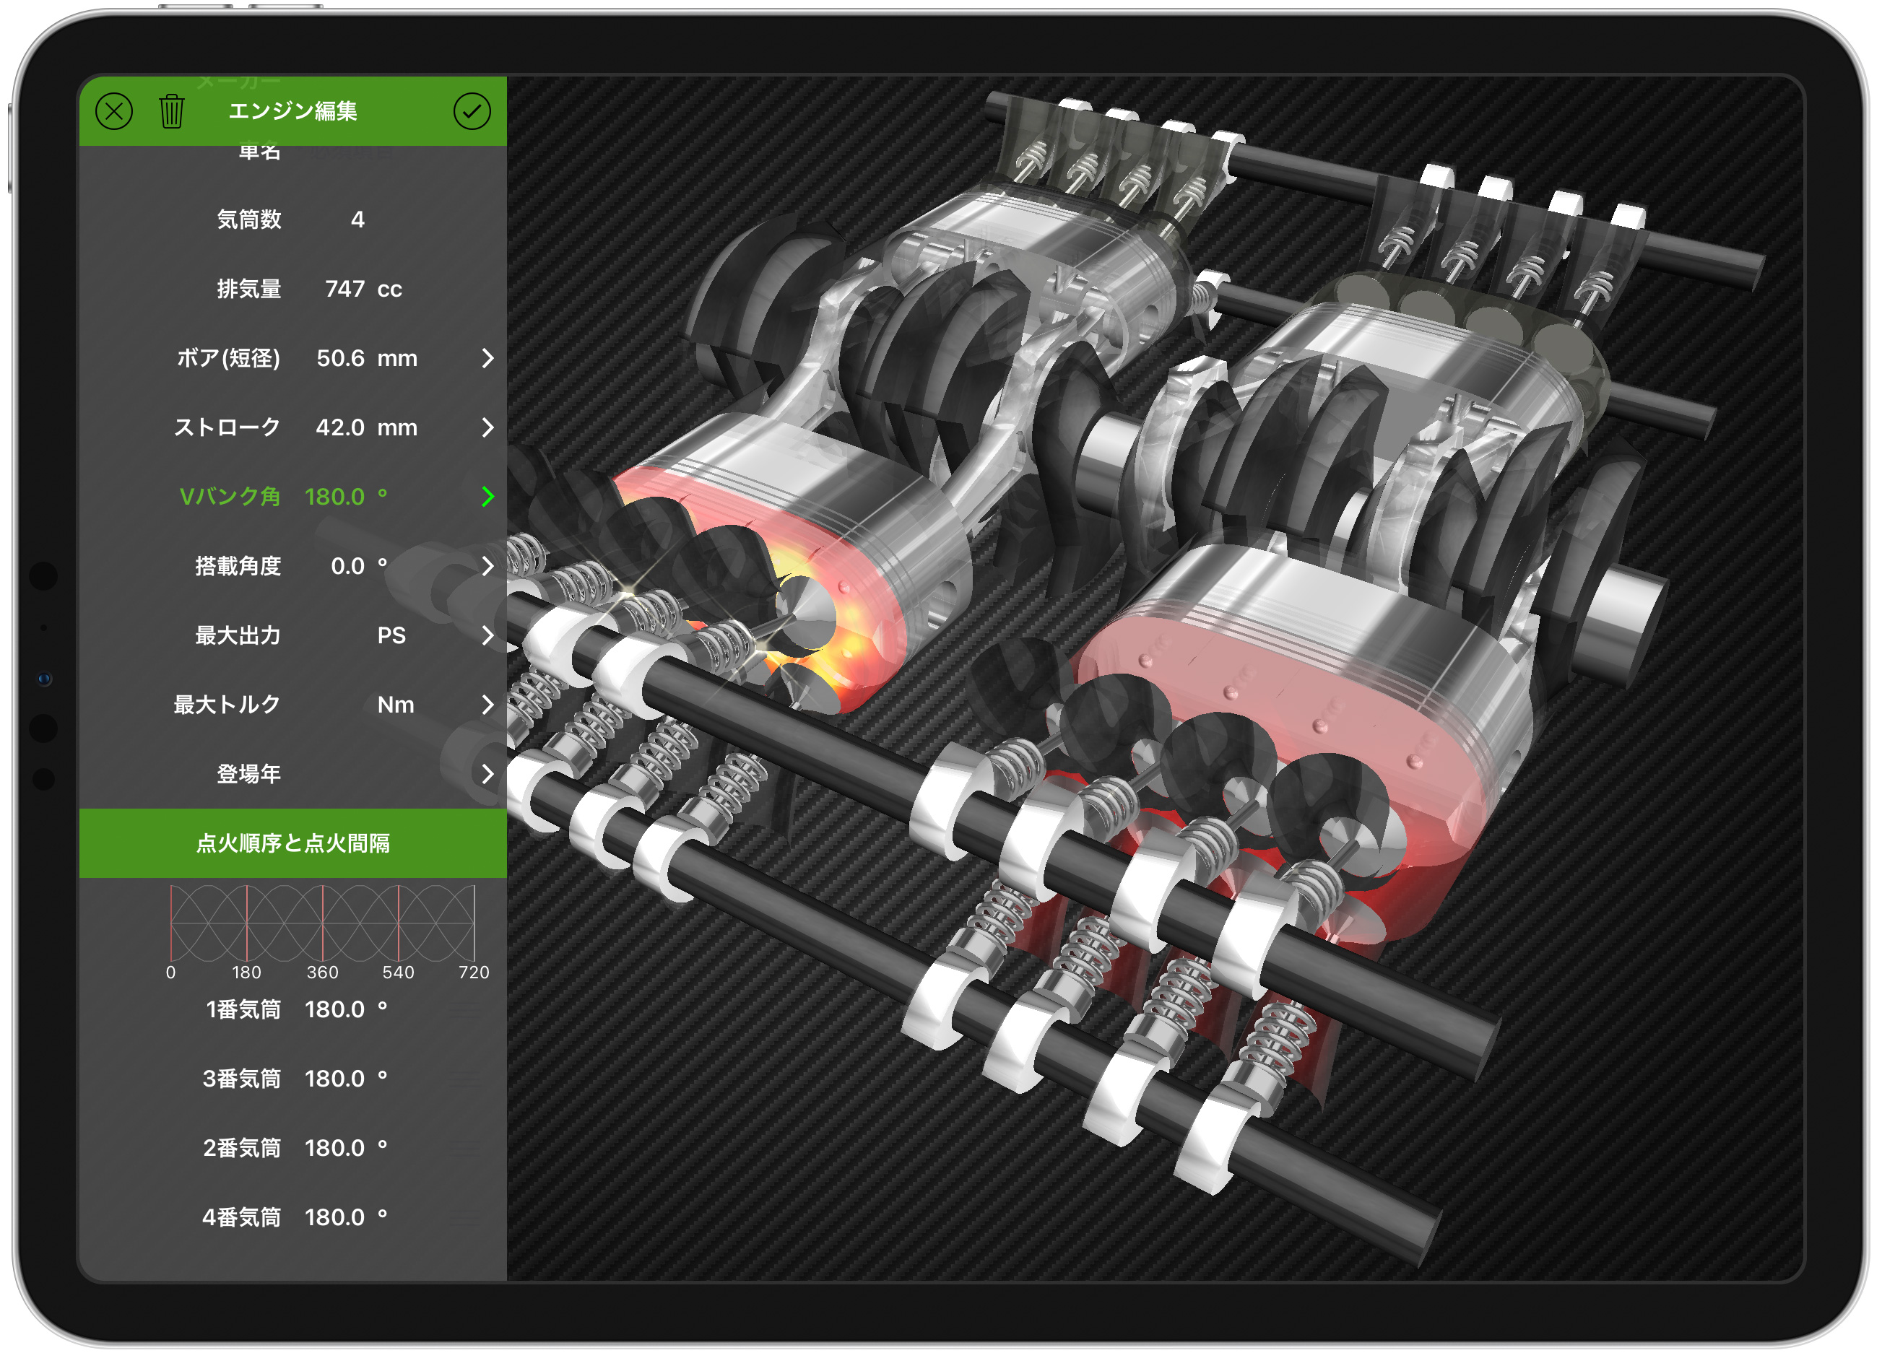
Task: Expand the ボア(短径) bore setting chevron
Action: [487, 358]
